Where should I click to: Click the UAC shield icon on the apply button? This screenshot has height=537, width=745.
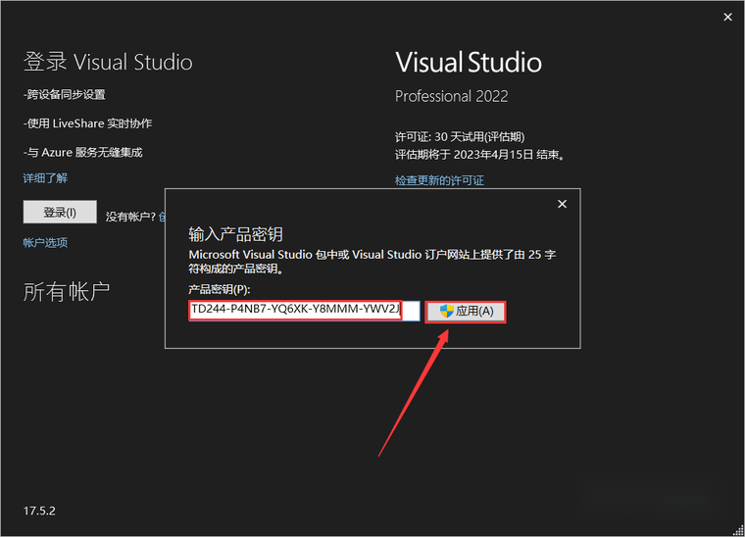446,311
